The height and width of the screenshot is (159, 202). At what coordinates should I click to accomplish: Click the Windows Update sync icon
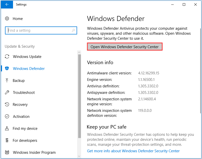click(7, 56)
